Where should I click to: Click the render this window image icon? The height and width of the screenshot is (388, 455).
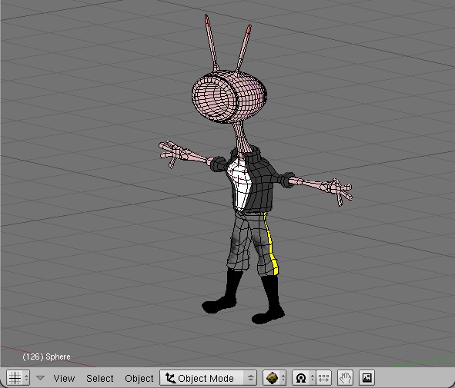tap(366, 378)
